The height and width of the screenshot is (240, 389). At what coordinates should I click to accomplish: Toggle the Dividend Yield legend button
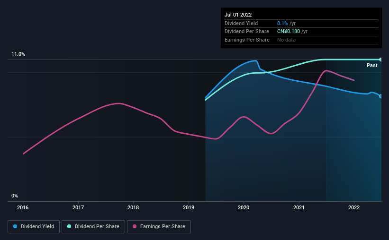click(x=34, y=227)
